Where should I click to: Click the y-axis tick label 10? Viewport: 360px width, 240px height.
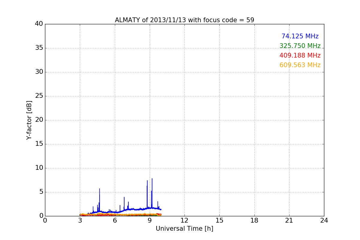click(x=39, y=168)
